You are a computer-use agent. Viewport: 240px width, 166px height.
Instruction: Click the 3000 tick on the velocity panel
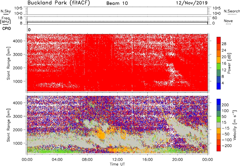pyautogui.click(x=18, y=116)
